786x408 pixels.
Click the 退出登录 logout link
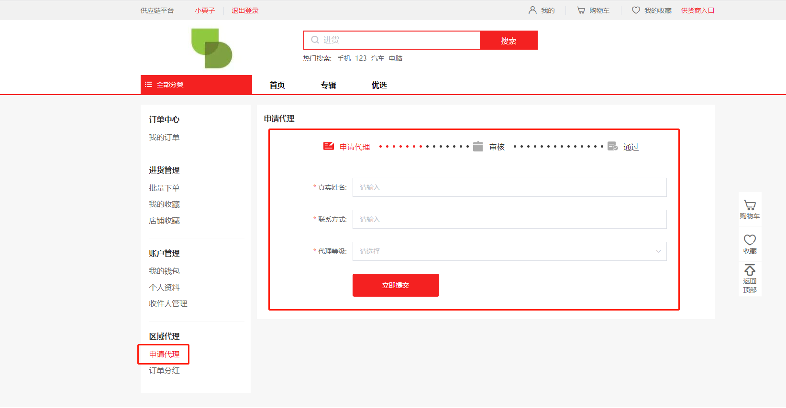coord(245,11)
